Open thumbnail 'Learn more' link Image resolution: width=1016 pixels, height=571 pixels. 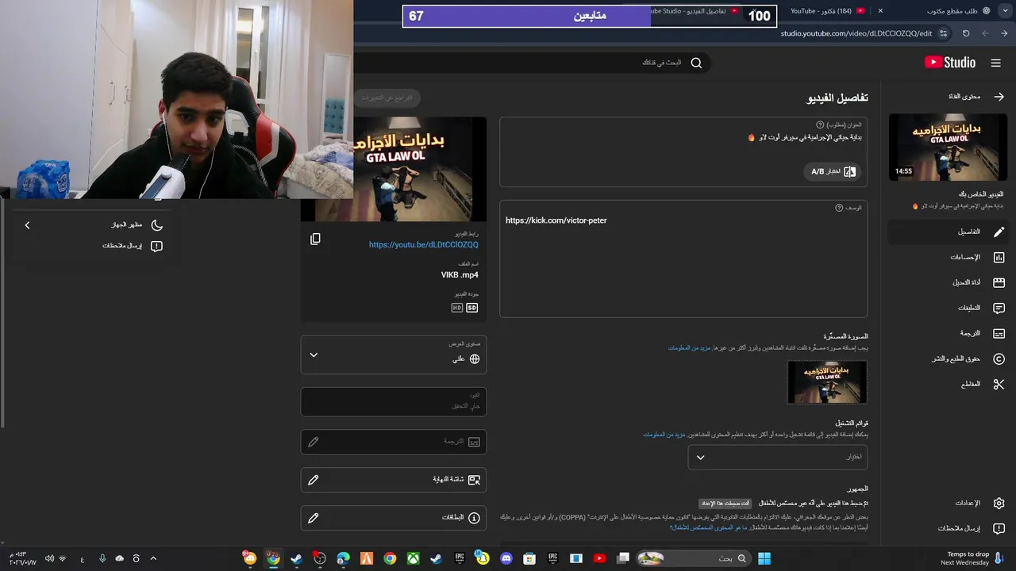689,347
